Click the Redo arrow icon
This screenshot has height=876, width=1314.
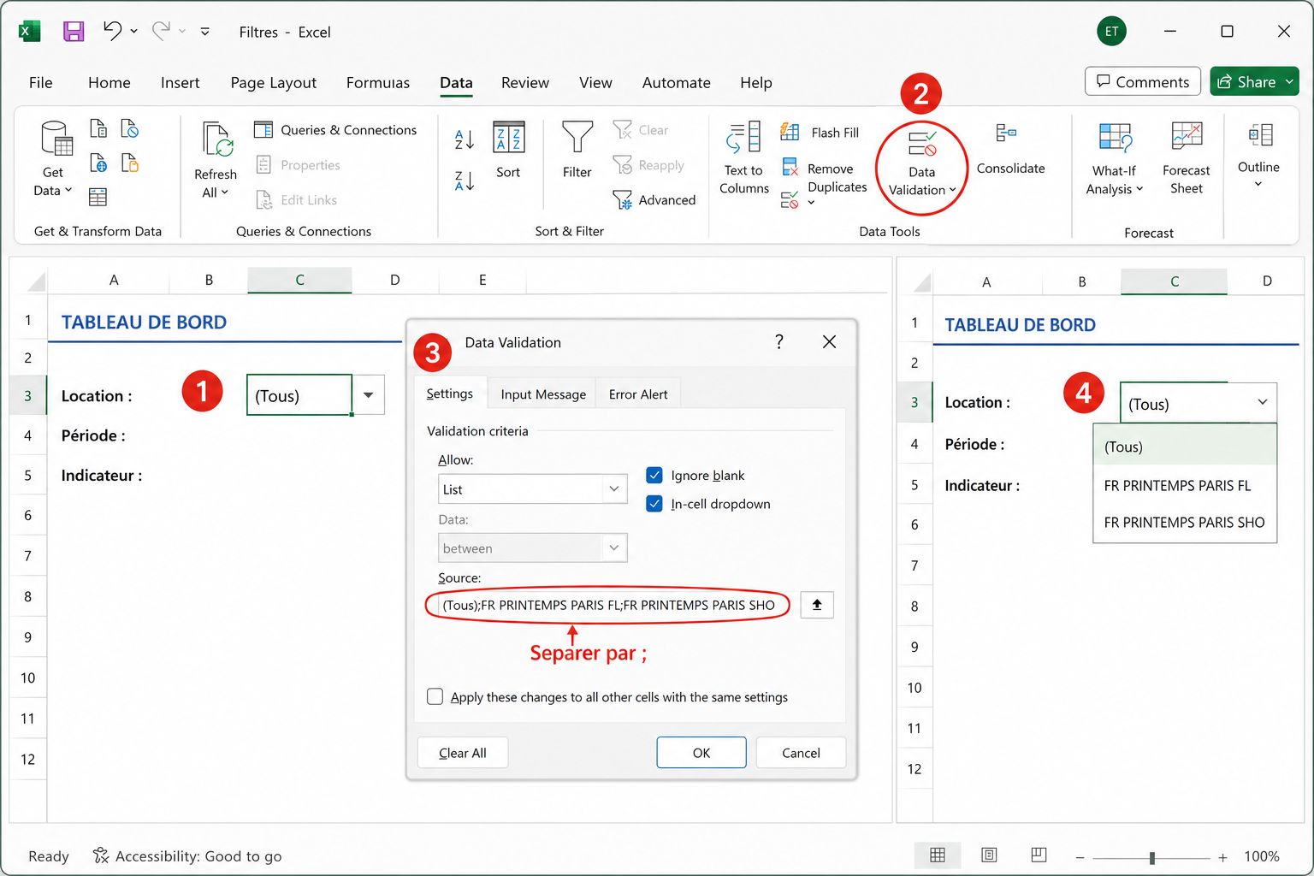[161, 31]
